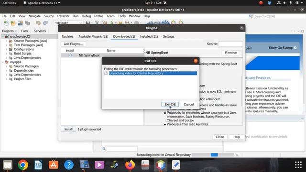Image resolution: width=306 pixels, height=172 pixels.
Task: Open the video player dock icon
Action: point(99,165)
